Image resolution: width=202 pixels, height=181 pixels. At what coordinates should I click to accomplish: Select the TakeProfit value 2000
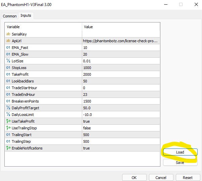[x=121, y=74]
